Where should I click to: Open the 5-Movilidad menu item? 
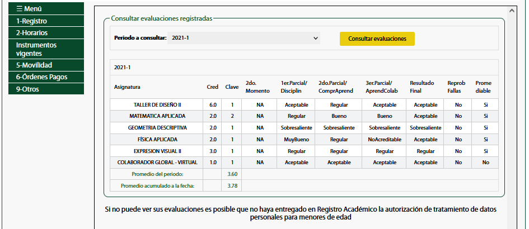pos(46,65)
